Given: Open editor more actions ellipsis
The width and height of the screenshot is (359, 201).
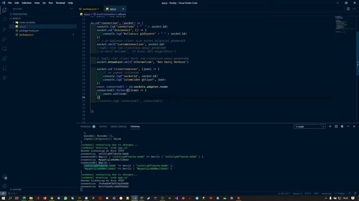Looking at the screenshot, I should pos(354,9).
